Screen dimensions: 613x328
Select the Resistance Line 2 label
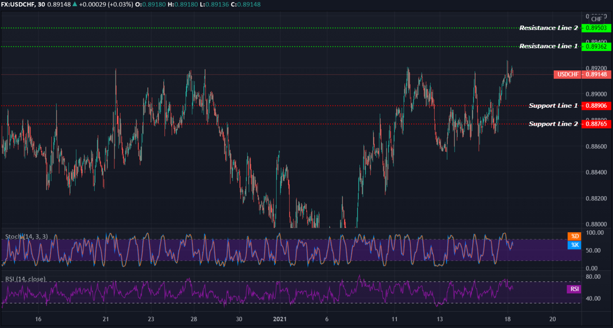coord(548,28)
